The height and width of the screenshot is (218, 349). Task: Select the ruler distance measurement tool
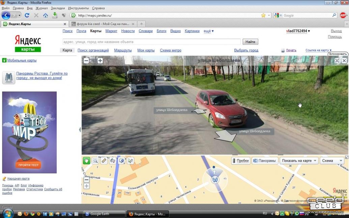pyautogui.click(x=104, y=161)
